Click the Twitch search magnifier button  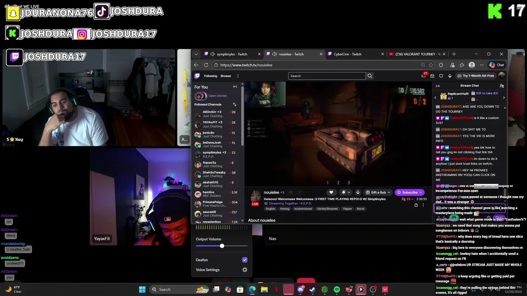(370, 76)
